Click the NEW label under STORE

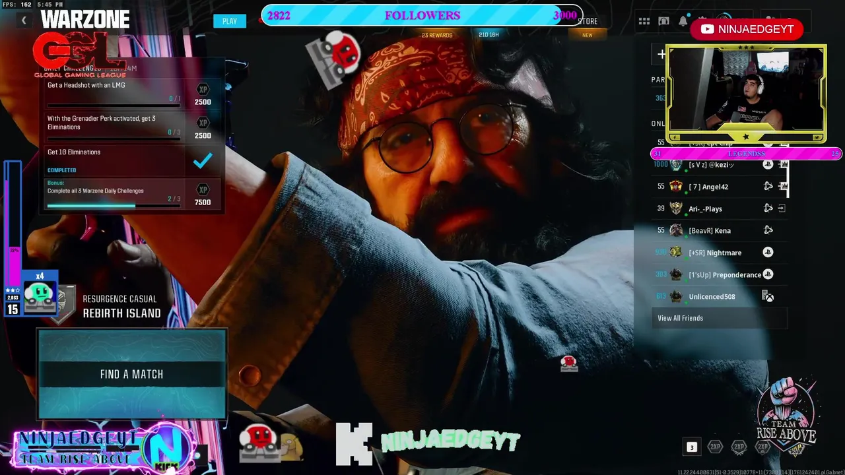[x=587, y=35]
